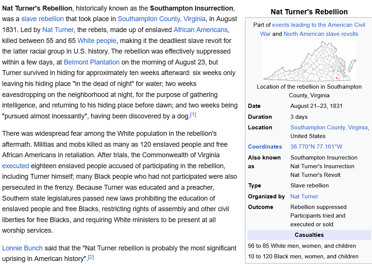Click reference citation [2]

pos(90,258)
